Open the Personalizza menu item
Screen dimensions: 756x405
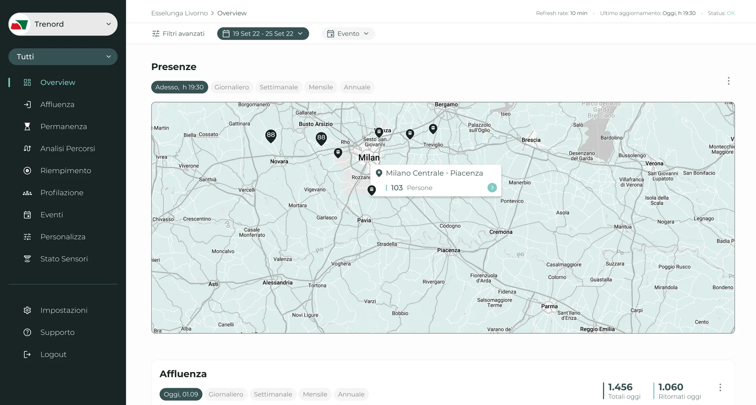tap(63, 237)
